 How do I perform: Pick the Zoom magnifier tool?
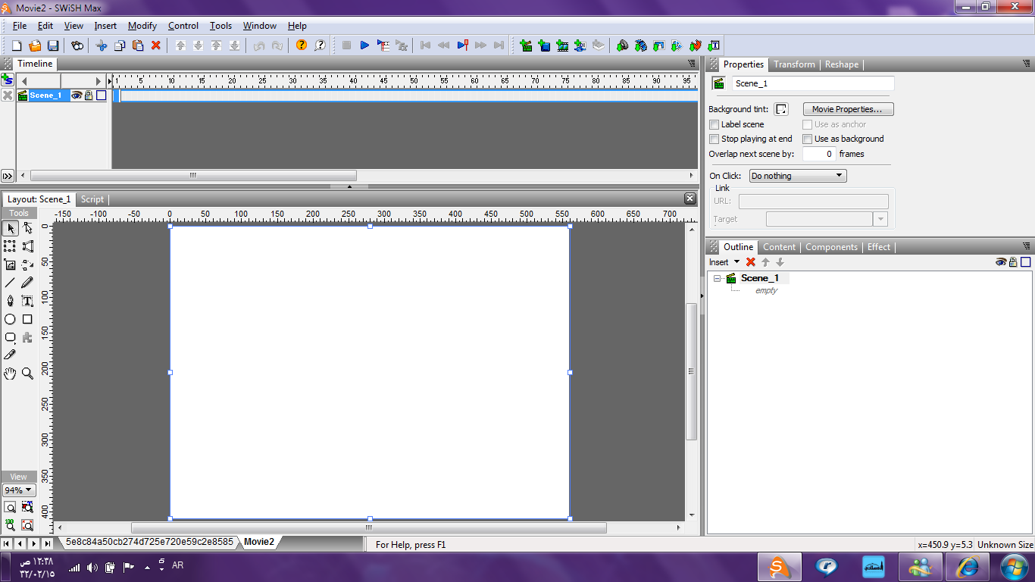tap(27, 373)
